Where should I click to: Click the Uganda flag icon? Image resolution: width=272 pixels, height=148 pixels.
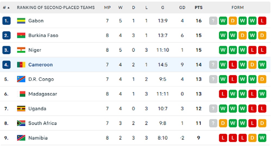[x=21, y=109]
